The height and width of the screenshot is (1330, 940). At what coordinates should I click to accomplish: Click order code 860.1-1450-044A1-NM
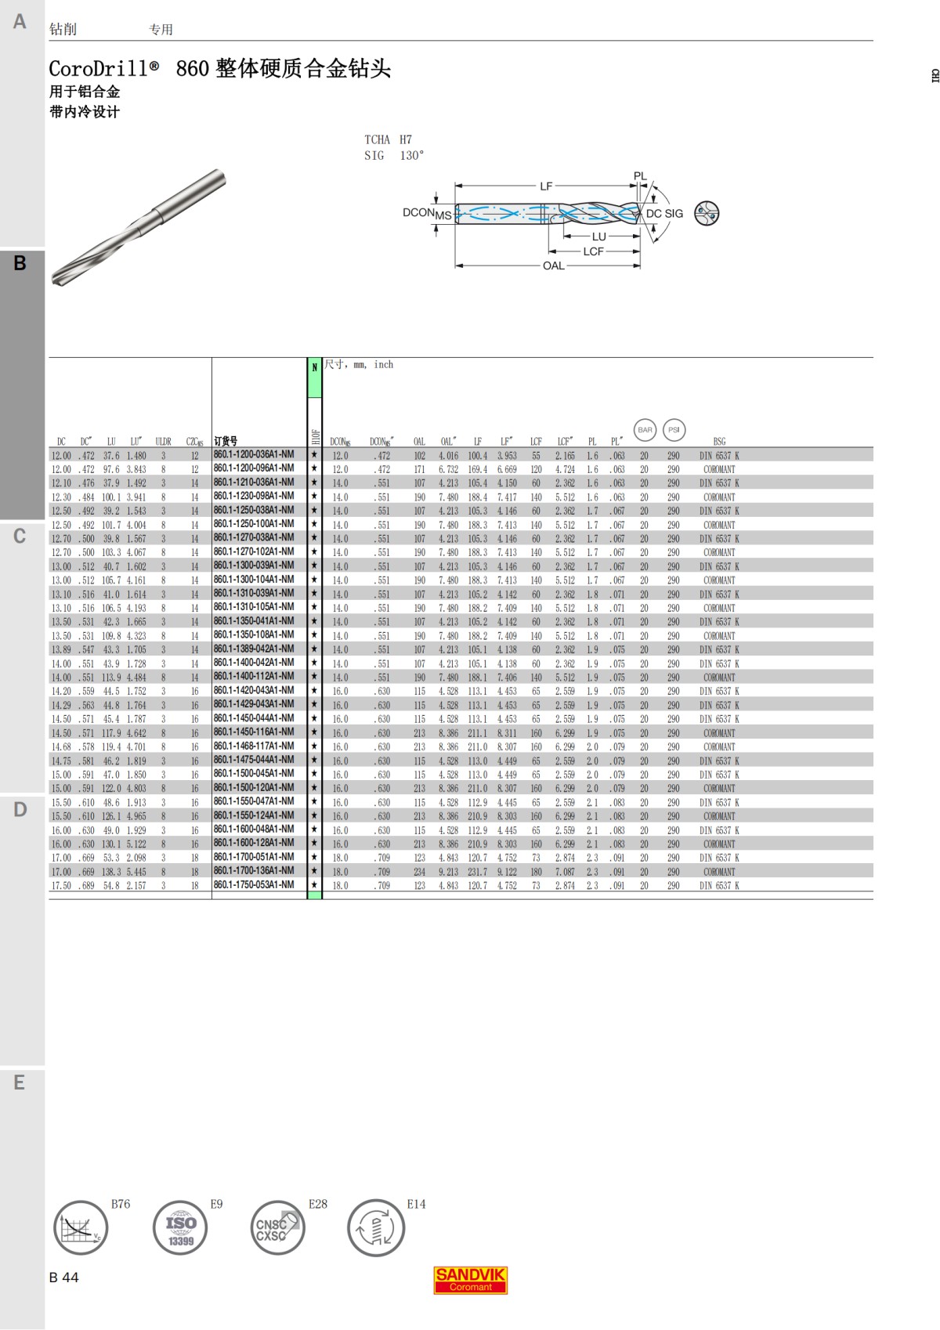254,718
